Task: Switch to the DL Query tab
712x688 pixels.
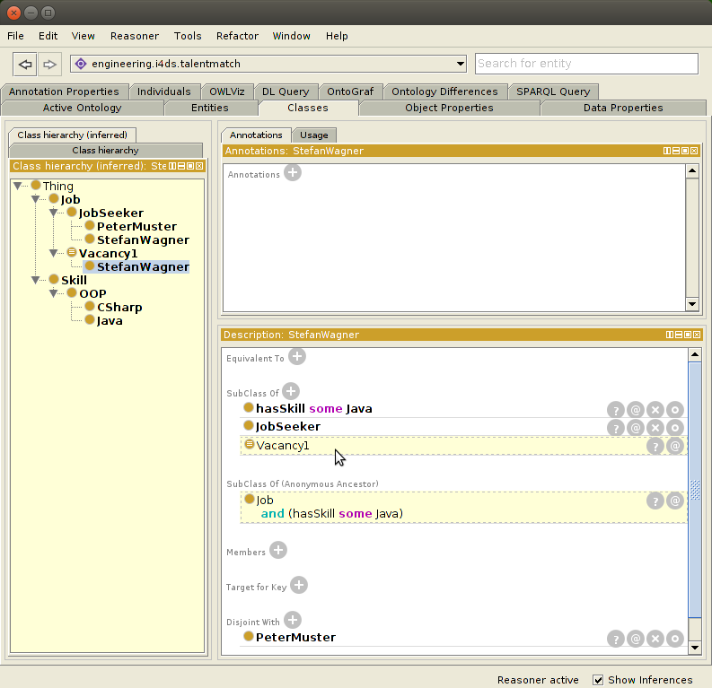Action: pyautogui.click(x=286, y=91)
